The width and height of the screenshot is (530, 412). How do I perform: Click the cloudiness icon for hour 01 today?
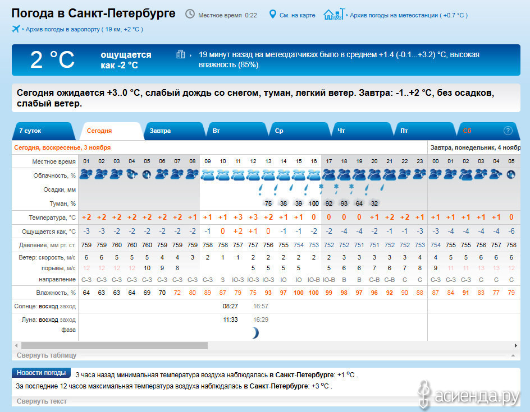click(86, 174)
